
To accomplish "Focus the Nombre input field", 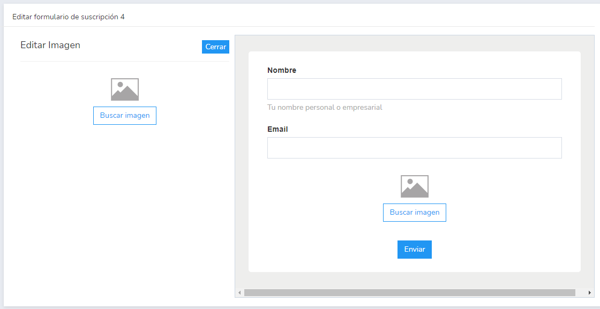I will [415, 89].
